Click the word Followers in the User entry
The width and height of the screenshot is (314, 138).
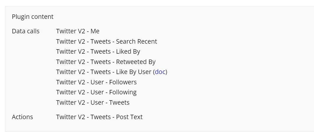pyautogui.click(x=123, y=82)
